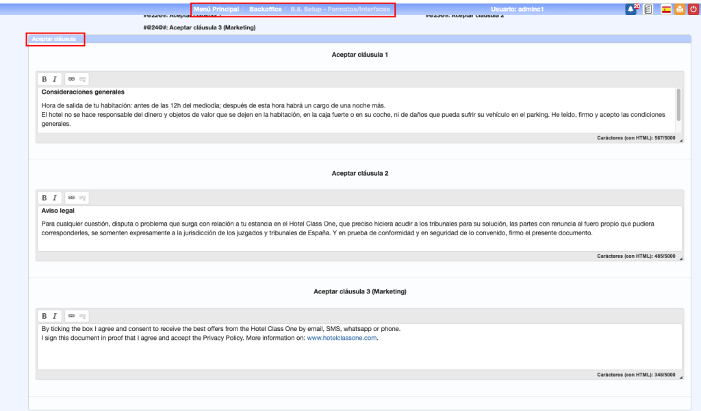Toggle bold in the cláusula 1 editor
Screen dimensions: 701x411
tap(44, 79)
